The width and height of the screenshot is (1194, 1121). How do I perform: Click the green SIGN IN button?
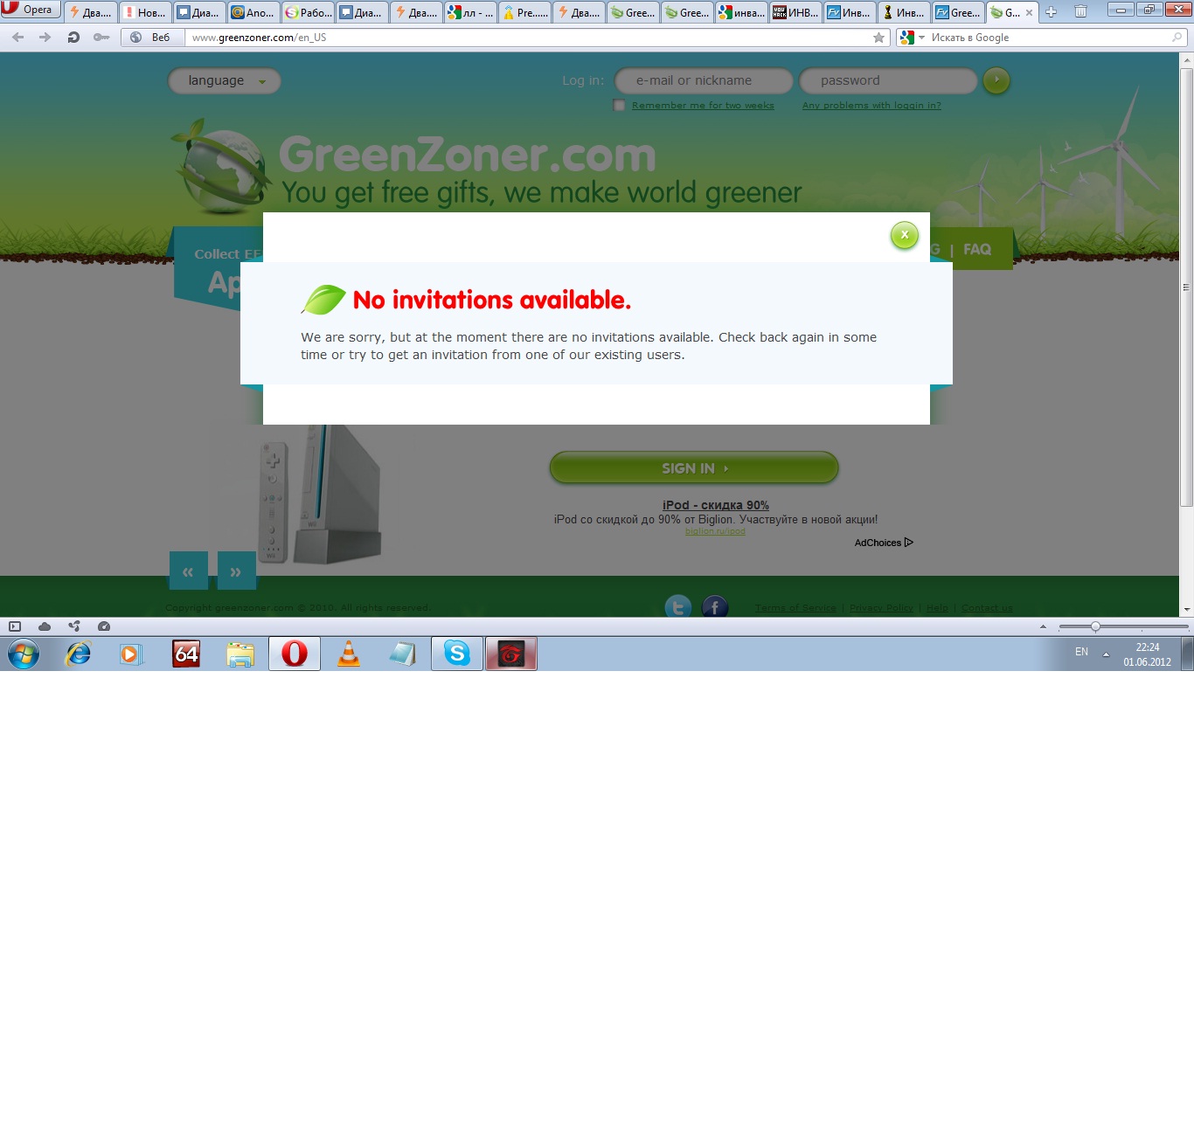[x=694, y=467]
